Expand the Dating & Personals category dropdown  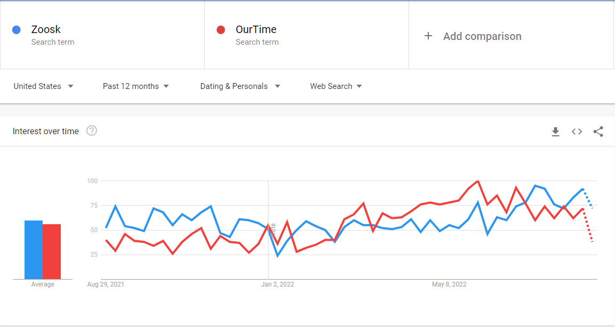pyautogui.click(x=239, y=86)
